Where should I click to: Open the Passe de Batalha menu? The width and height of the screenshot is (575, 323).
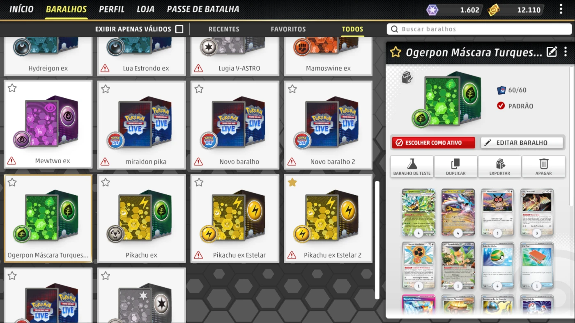point(203,9)
